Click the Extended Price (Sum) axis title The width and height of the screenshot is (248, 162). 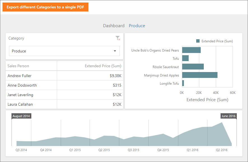point(207,100)
